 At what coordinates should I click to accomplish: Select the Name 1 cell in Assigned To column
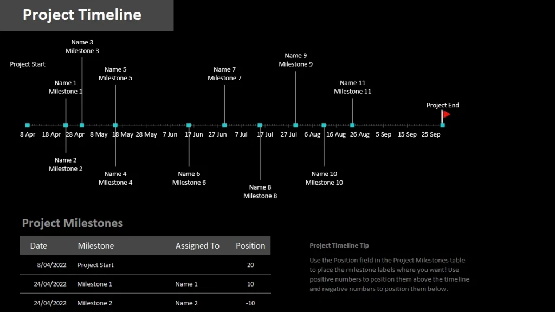(x=186, y=284)
